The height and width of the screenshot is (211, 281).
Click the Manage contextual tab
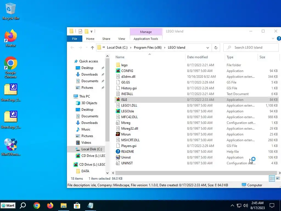[146, 32]
